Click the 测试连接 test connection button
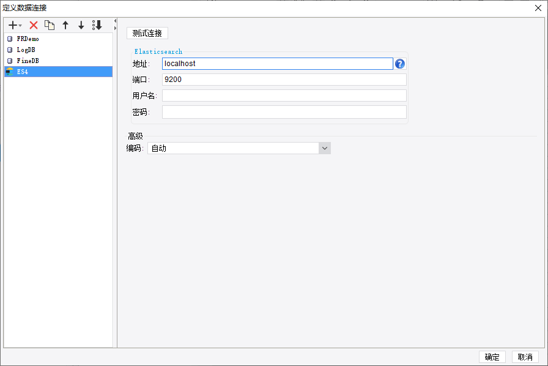The height and width of the screenshot is (366, 548). pos(147,33)
